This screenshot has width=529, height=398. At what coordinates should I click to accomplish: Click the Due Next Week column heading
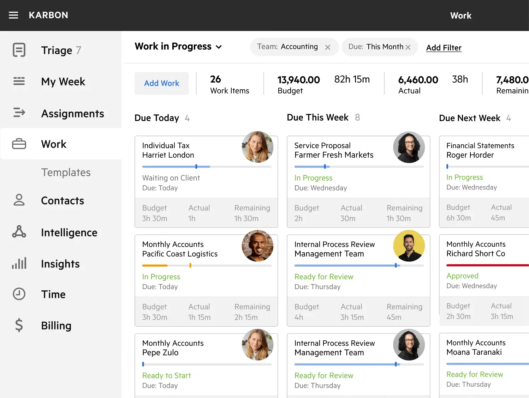pyautogui.click(x=470, y=118)
